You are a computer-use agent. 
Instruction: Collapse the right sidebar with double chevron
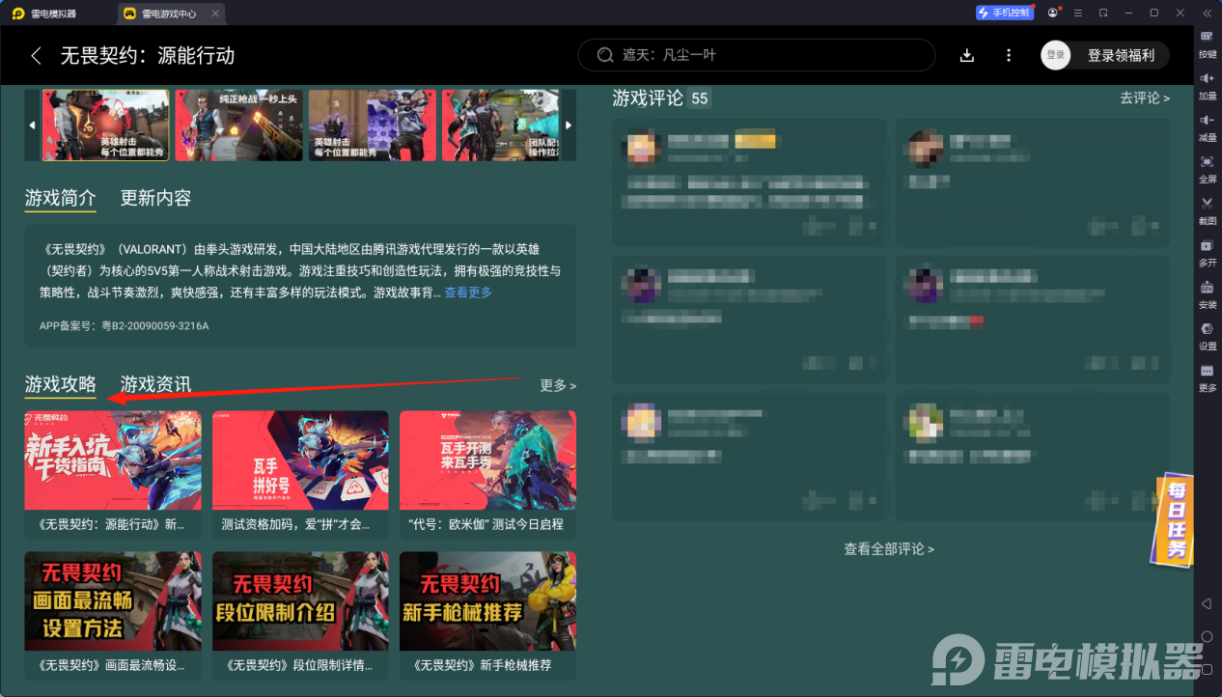(x=1207, y=13)
